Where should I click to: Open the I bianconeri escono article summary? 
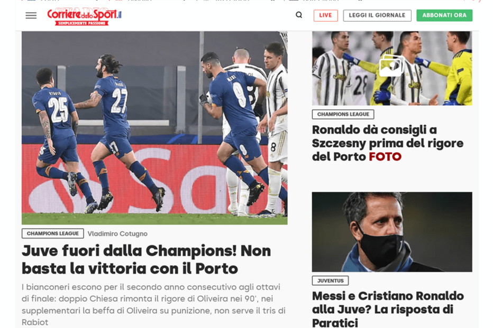[153, 304]
